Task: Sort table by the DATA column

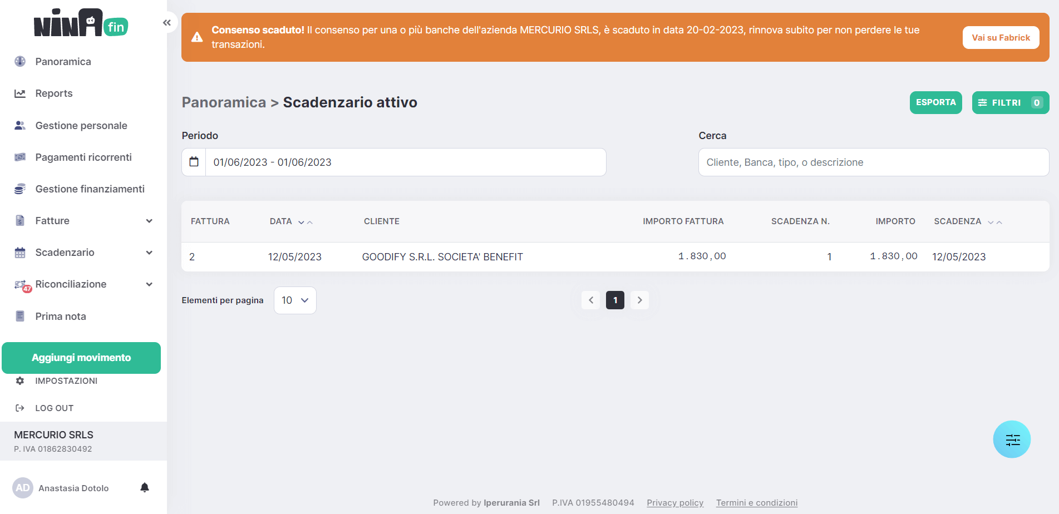Action: 305,222
